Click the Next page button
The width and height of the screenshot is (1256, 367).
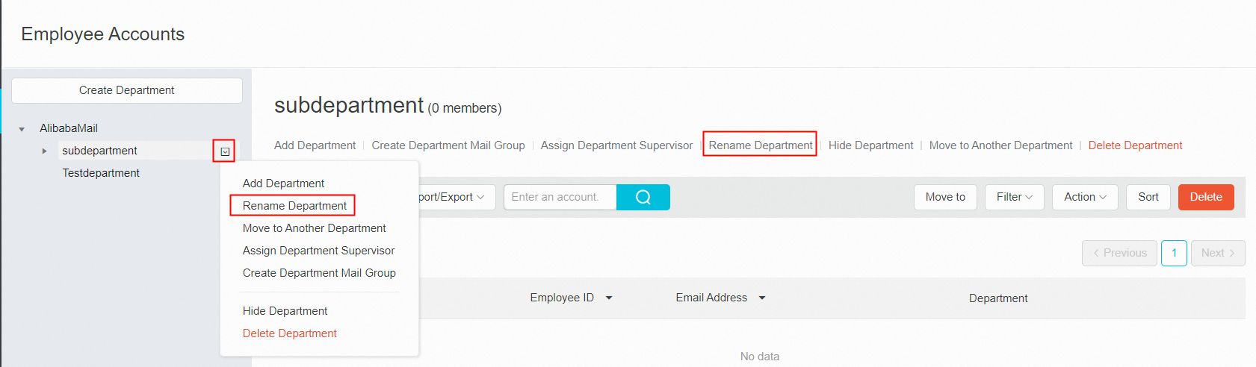[x=1218, y=253]
